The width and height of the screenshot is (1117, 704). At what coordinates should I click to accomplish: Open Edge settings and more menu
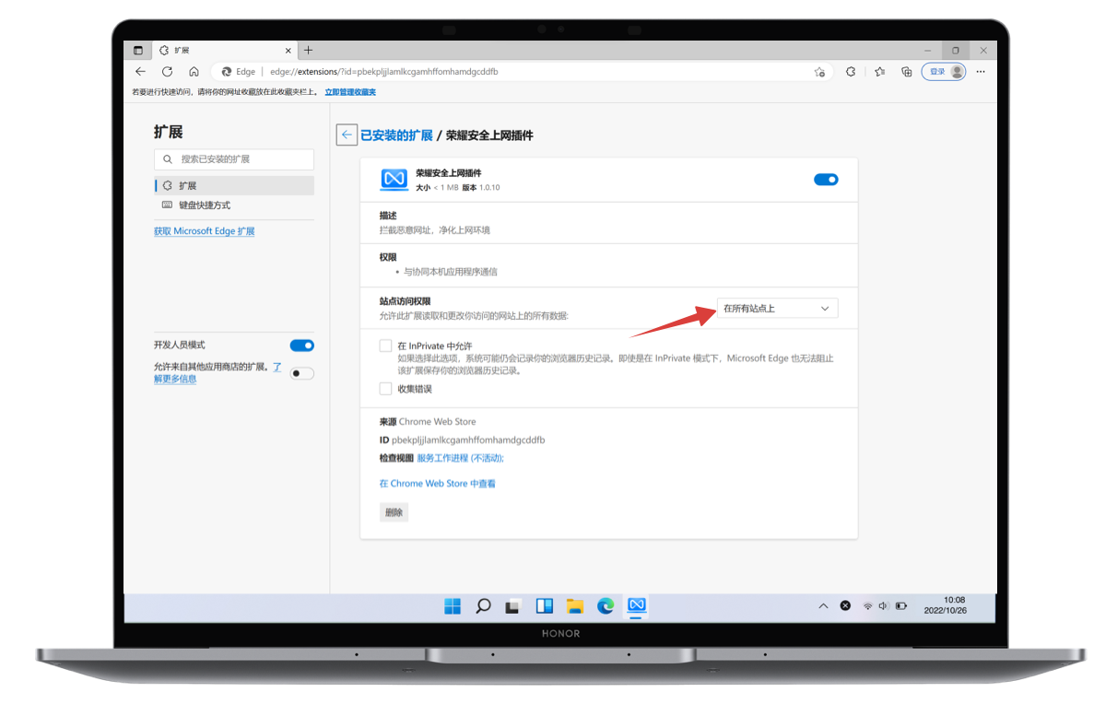(x=981, y=72)
